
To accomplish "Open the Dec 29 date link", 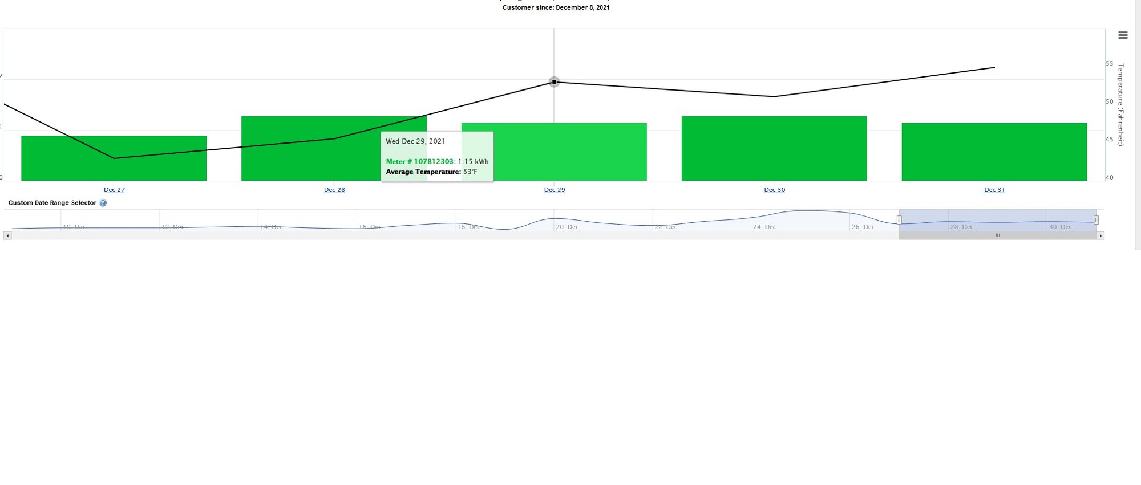I will point(555,190).
